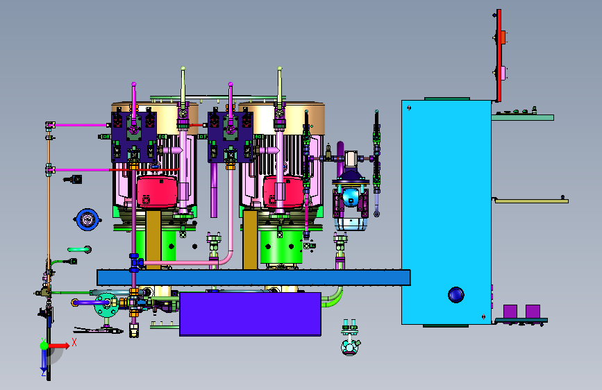The image size is (602, 390).
Task: Select the right bright green bell housing
Action: click(281, 246)
